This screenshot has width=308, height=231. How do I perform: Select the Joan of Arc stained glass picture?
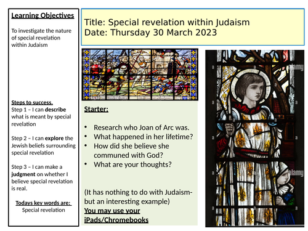click(255, 138)
